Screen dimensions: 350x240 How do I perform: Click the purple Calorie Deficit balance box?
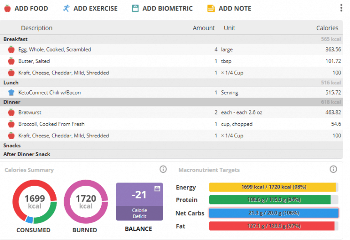139,201
